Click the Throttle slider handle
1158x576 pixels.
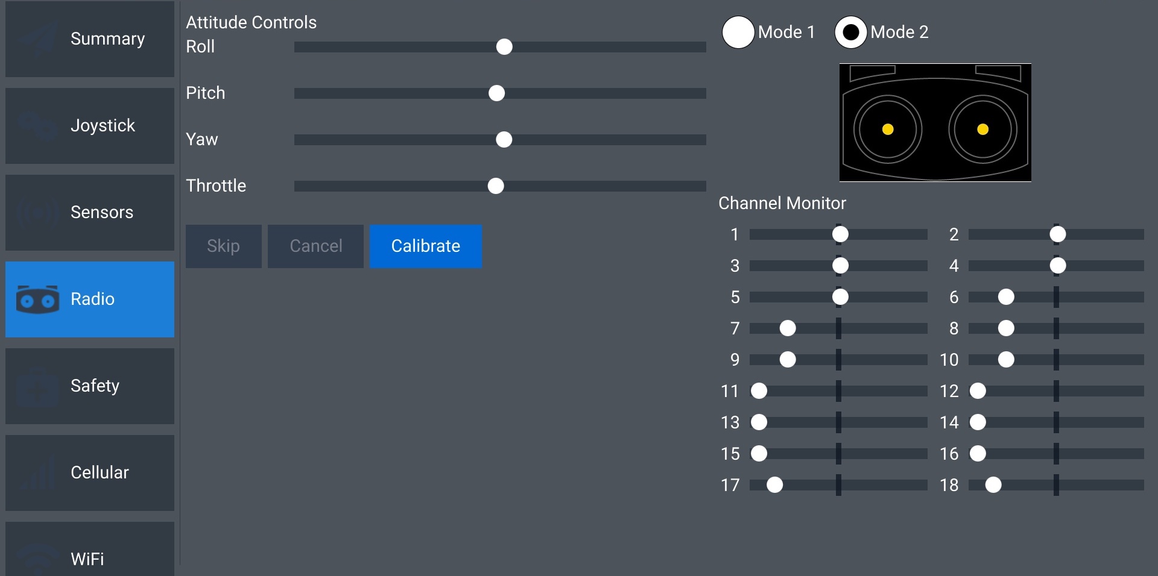[496, 186]
